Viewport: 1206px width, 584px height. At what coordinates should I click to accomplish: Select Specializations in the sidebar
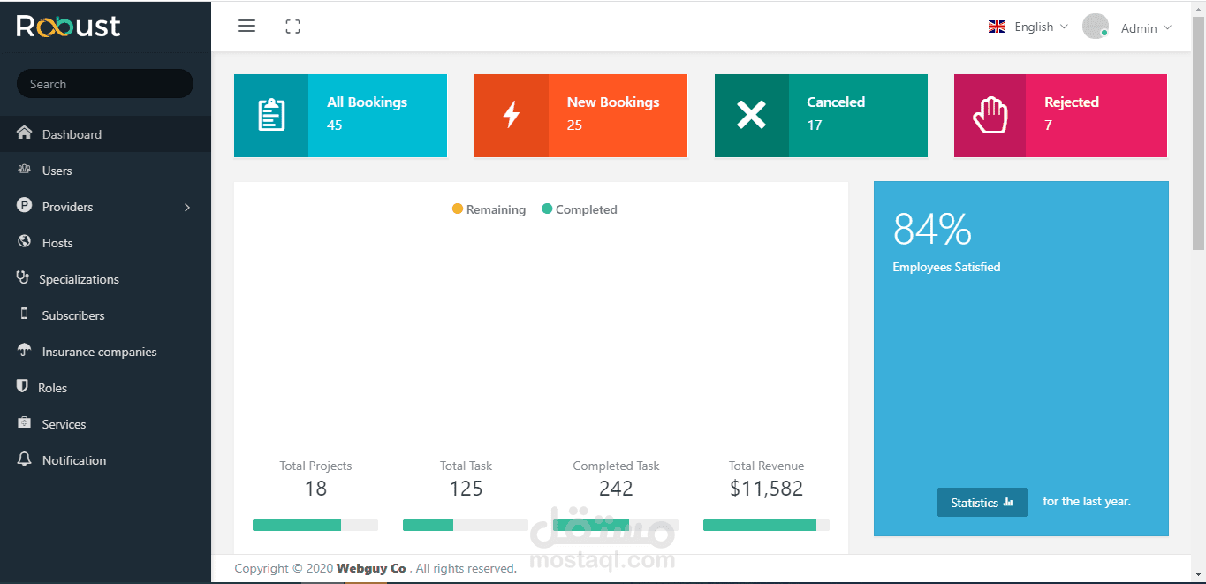[x=105, y=279]
